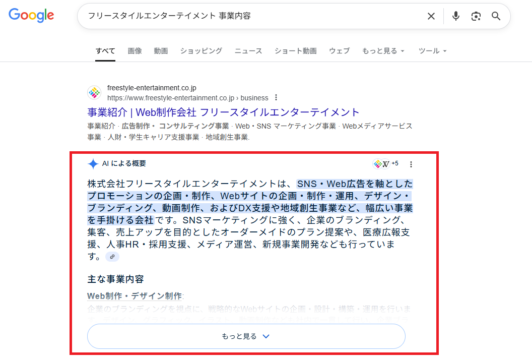The height and width of the screenshot is (359, 532).
Task: Click the link chip after AI summary
Action: pos(112,257)
